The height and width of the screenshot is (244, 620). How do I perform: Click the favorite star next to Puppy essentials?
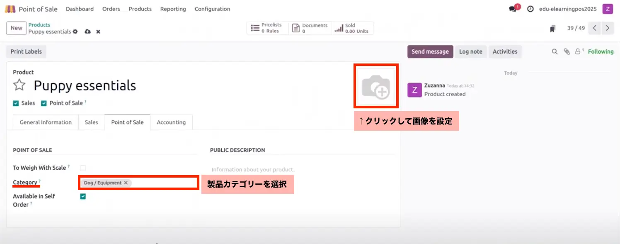[19, 85]
